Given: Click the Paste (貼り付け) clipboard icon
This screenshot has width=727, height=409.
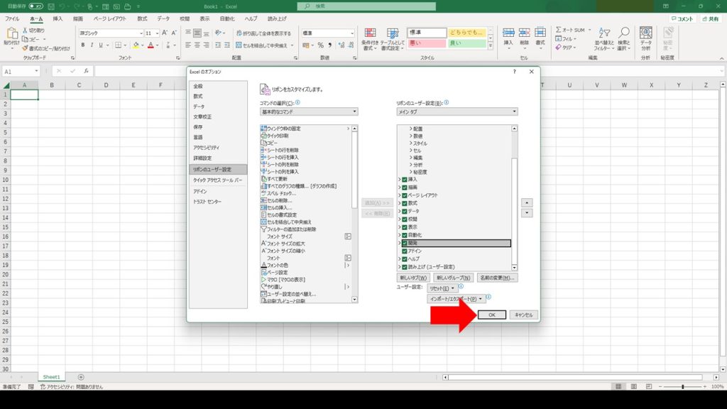Looking at the screenshot, I should click(11, 36).
